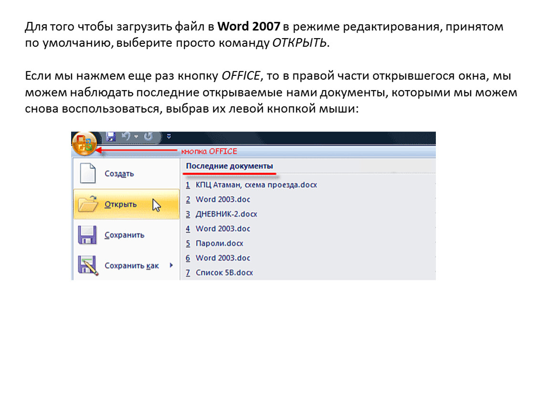Viewport: 549px width, 412px height.
Task: Click the floppy-with-pencil icon for Сохранить как
Action: tap(88, 266)
